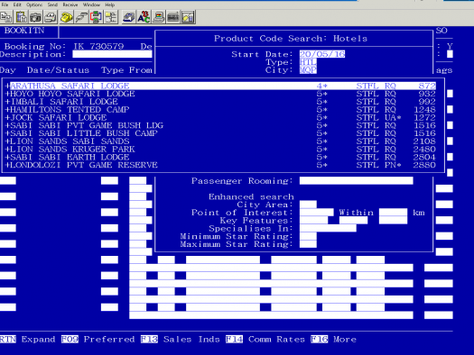The image size is (474, 355).
Task: Click the Maximum Star Rating field
Action: click(308, 244)
